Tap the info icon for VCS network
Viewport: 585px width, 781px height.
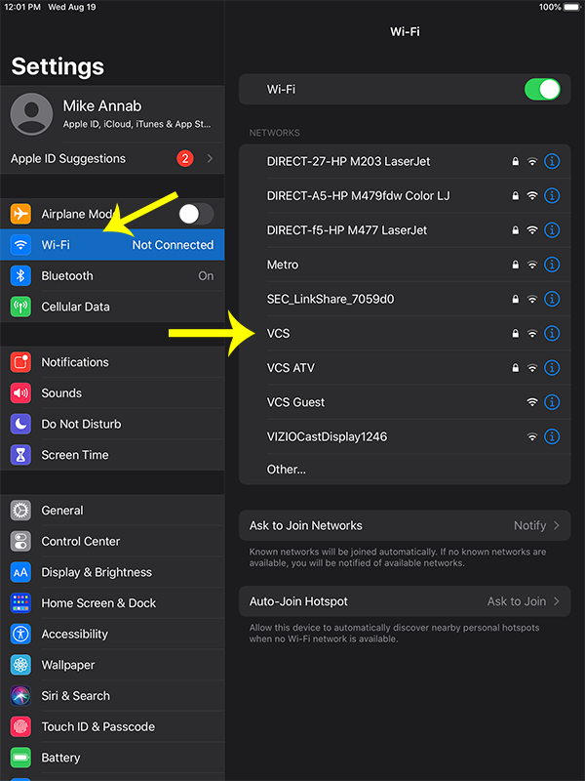tap(552, 334)
